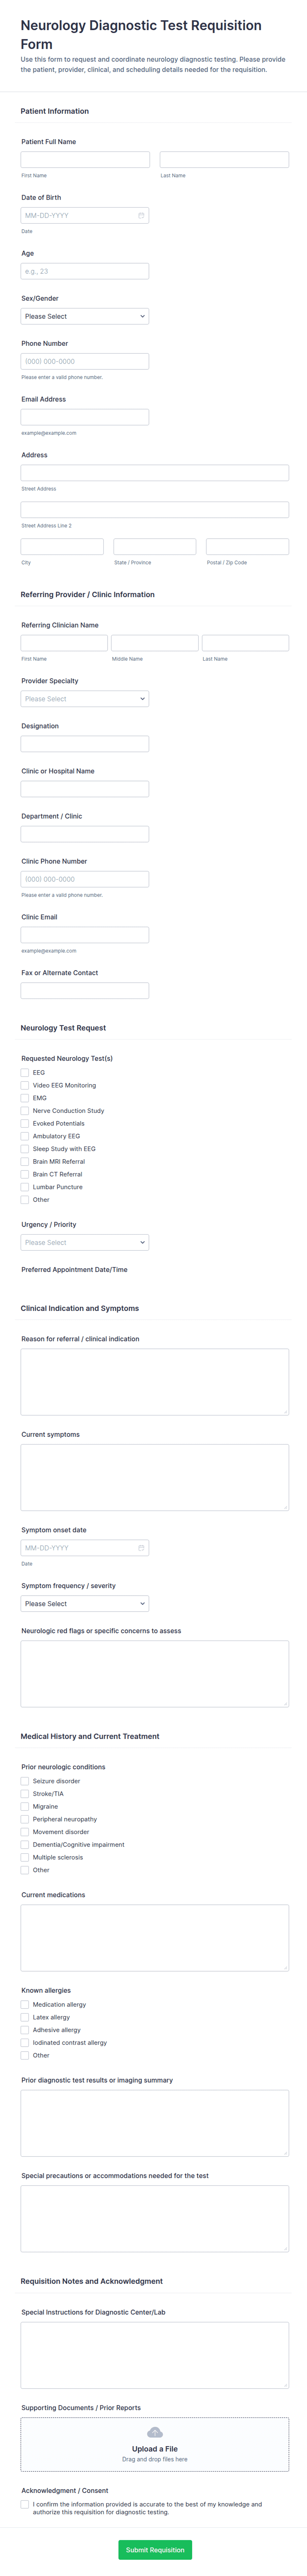
Task: Enable the Latex allergy checkbox
Action: 25,2017
